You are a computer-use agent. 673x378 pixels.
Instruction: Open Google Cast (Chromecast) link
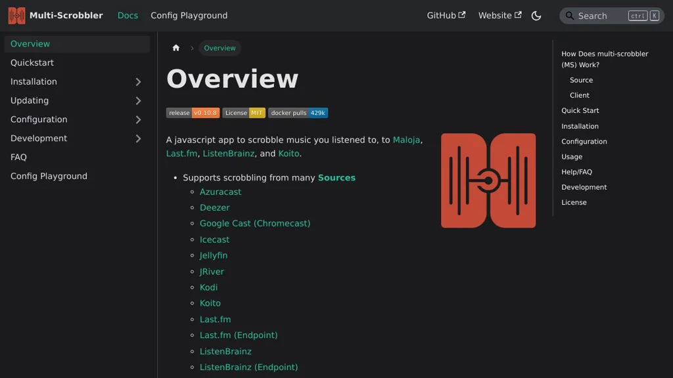click(x=255, y=223)
